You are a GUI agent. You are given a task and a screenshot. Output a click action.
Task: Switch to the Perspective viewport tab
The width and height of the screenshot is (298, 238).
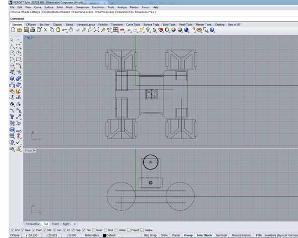(32, 224)
